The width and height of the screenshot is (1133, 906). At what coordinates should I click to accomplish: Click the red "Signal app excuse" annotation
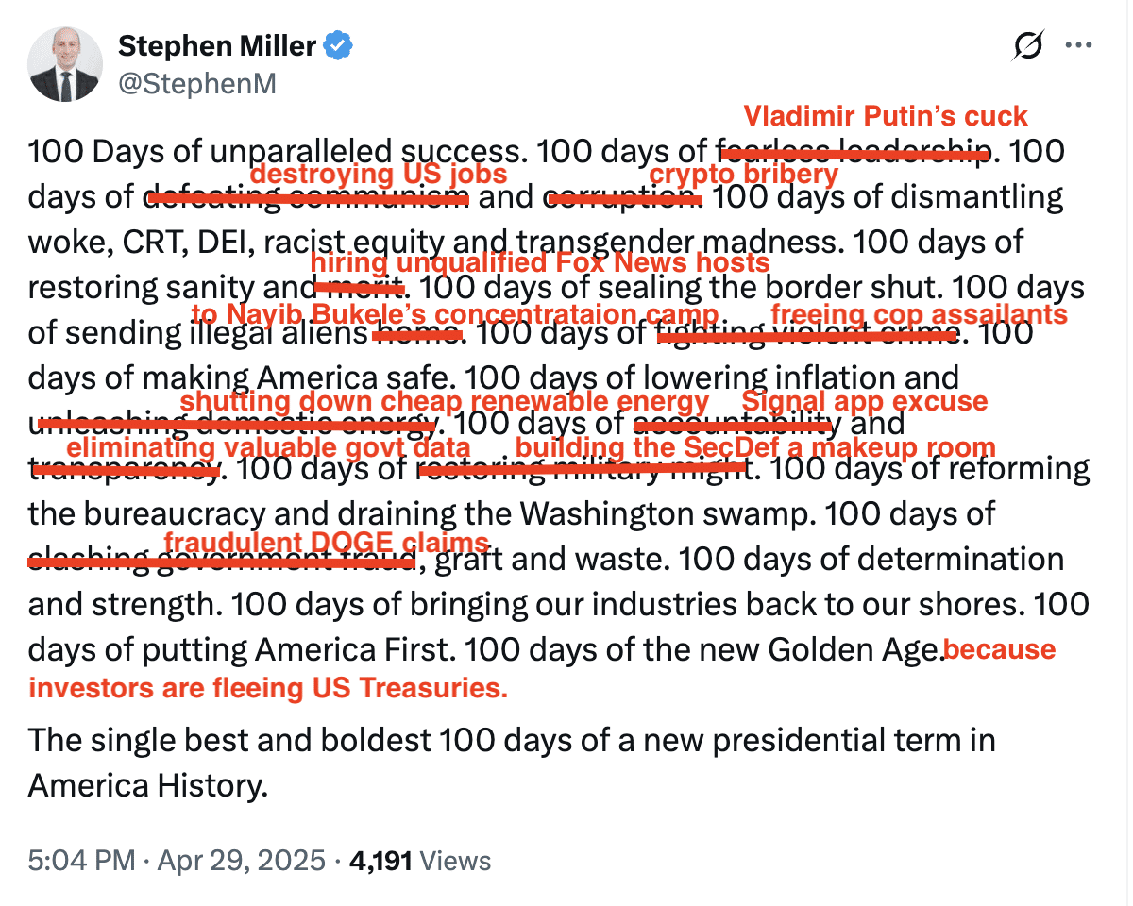tap(864, 402)
